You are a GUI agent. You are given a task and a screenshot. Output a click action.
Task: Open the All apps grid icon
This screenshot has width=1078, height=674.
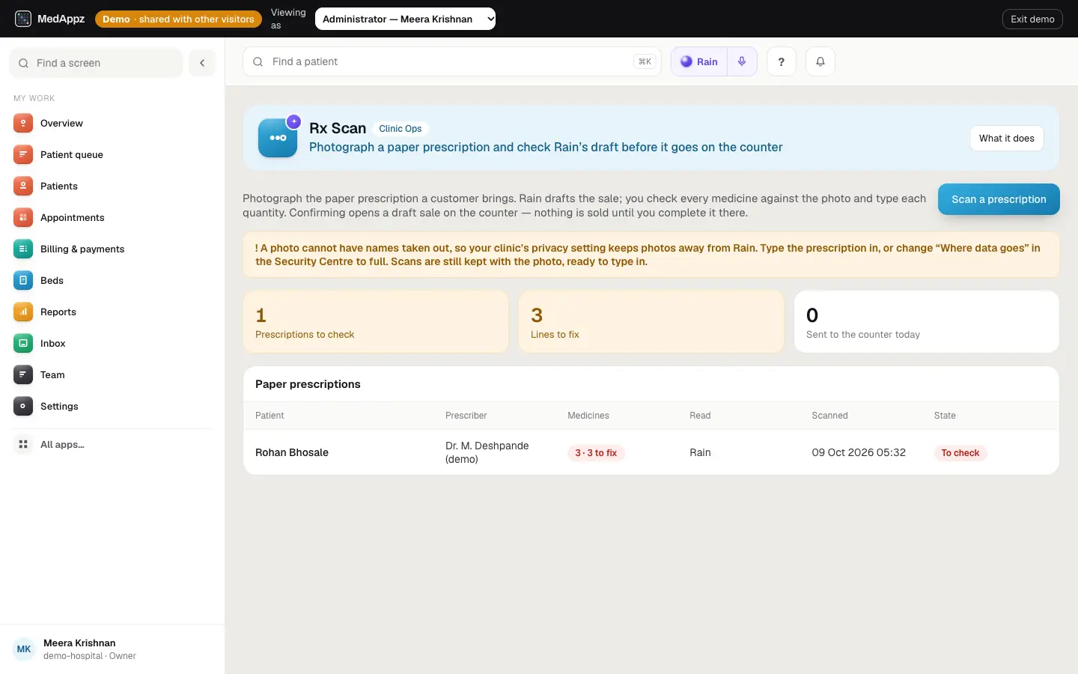(23, 445)
